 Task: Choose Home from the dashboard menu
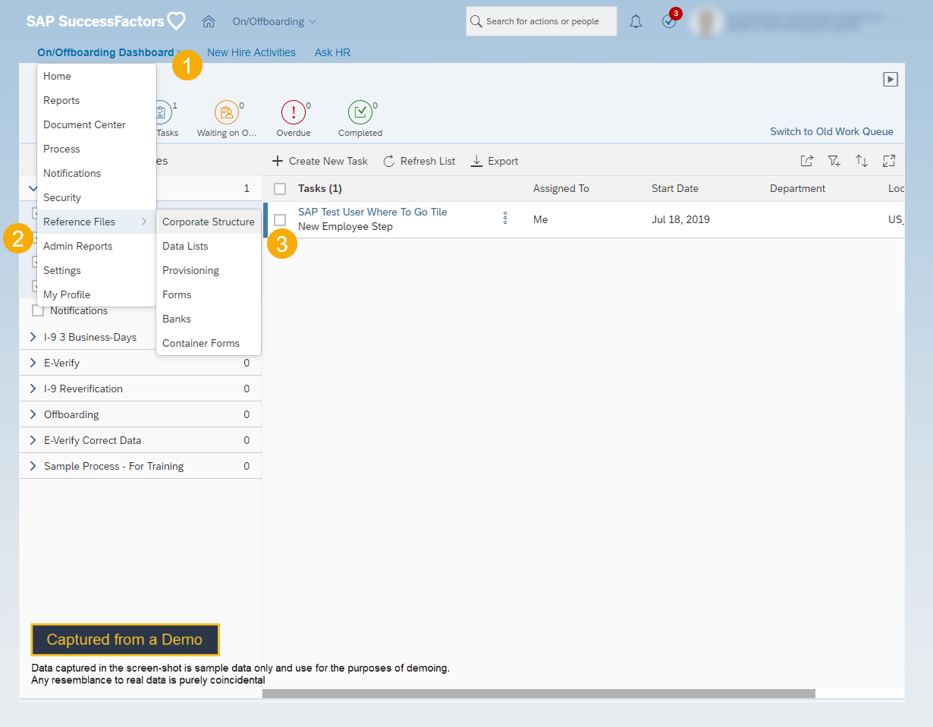[x=96, y=76]
